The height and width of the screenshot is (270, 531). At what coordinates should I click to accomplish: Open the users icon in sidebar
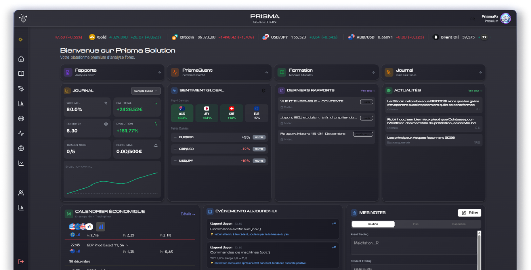coord(21,193)
